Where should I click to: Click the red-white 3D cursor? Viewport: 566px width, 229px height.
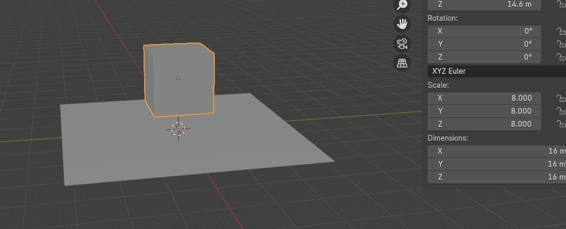(x=178, y=129)
